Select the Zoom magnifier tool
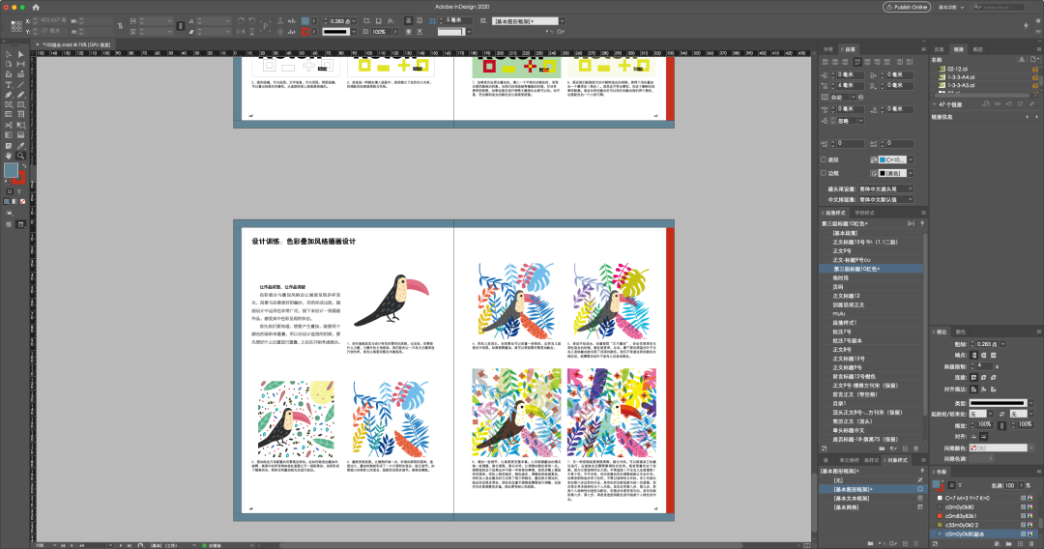Image resolution: width=1044 pixels, height=549 pixels. tap(20, 156)
